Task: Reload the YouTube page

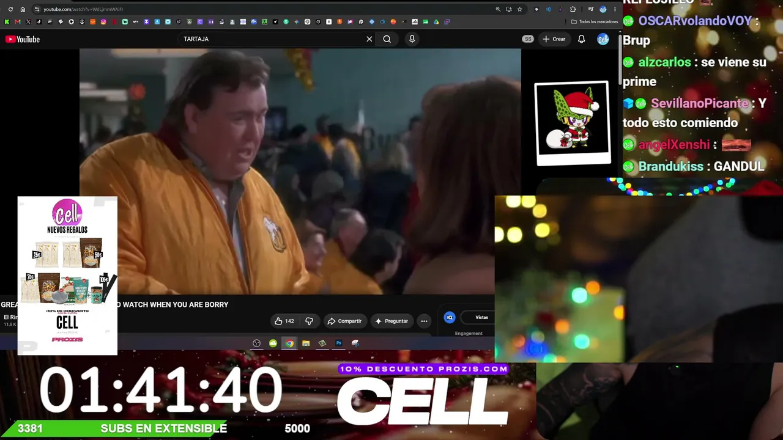Action: [10, 9]
